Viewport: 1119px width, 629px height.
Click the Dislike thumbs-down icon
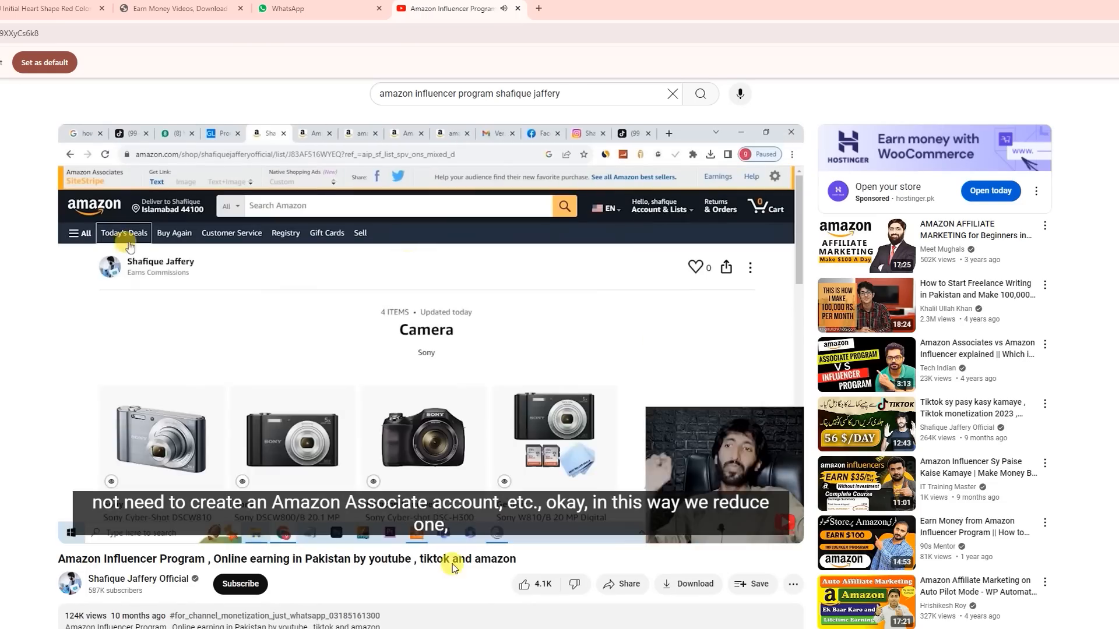(575, 584)
